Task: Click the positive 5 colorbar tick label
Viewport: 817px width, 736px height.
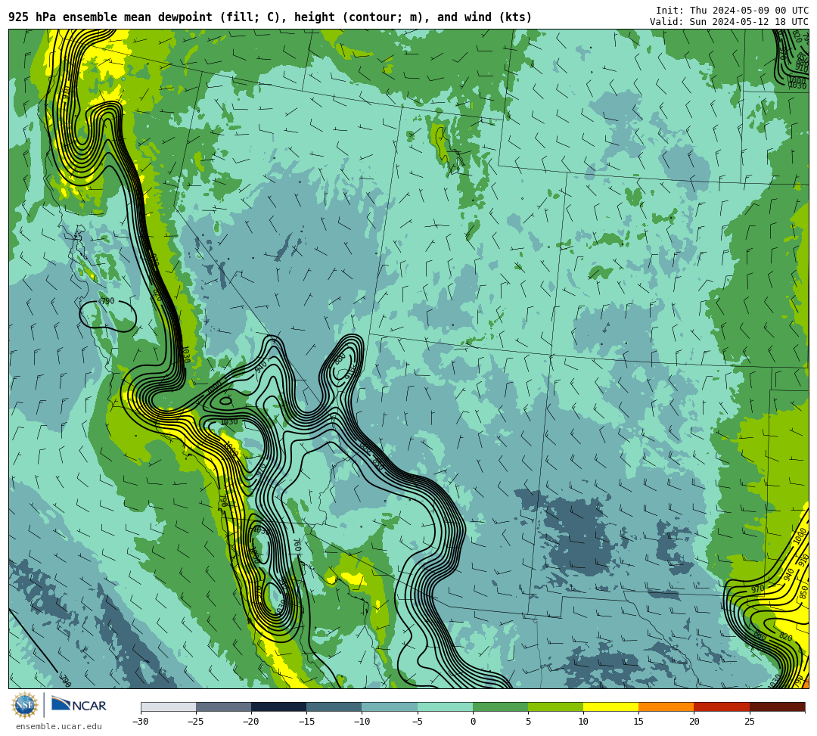Action: click(528, 722)
